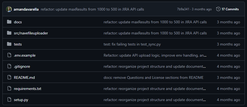The image size is (247, 107).
Task: Click '4 months ago' in the .env.example row
Action: tap(228, 55)
